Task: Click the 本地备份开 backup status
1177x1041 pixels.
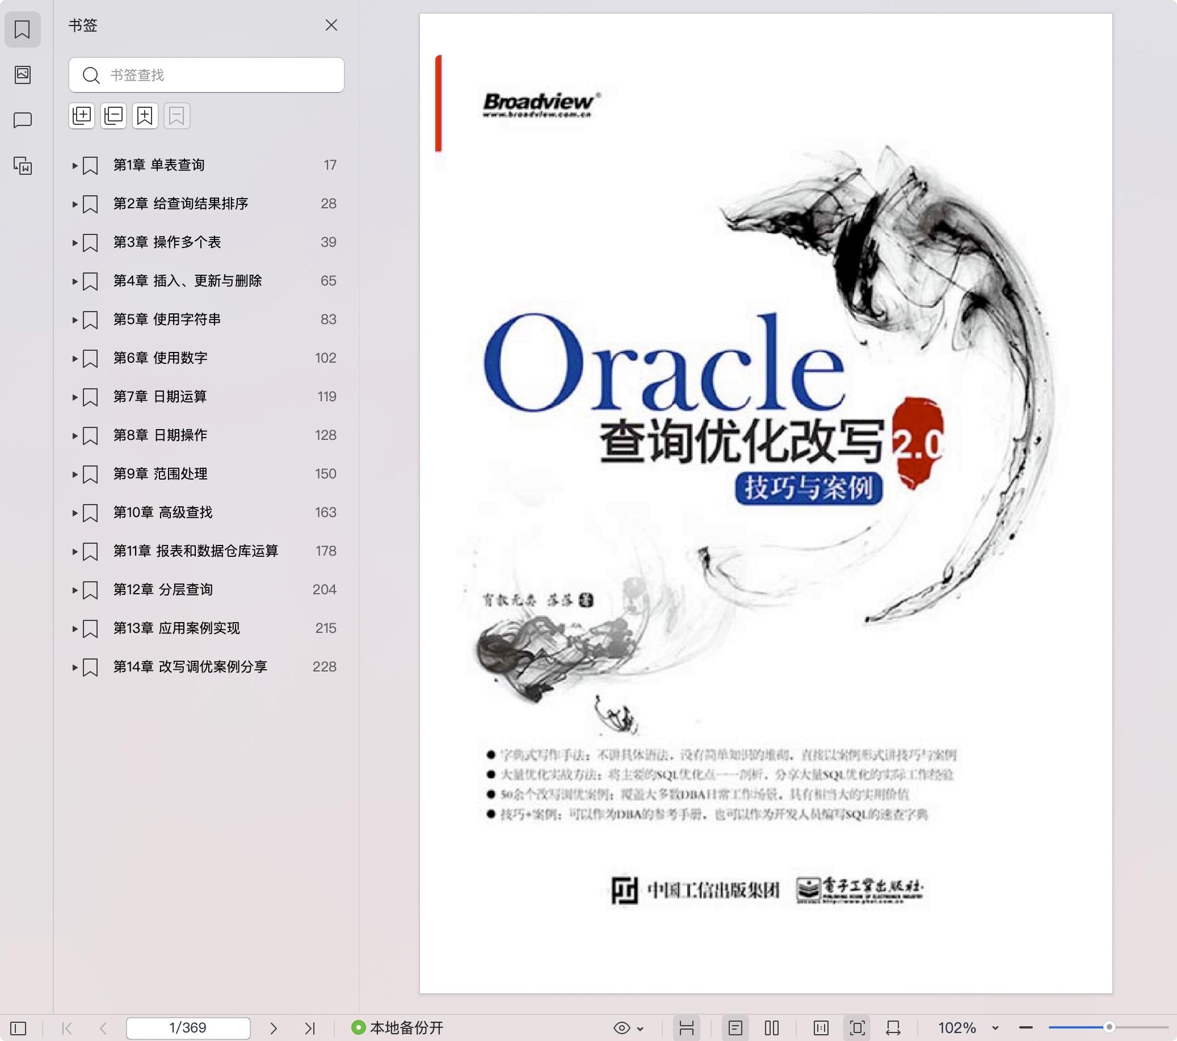Action: 397,1028
